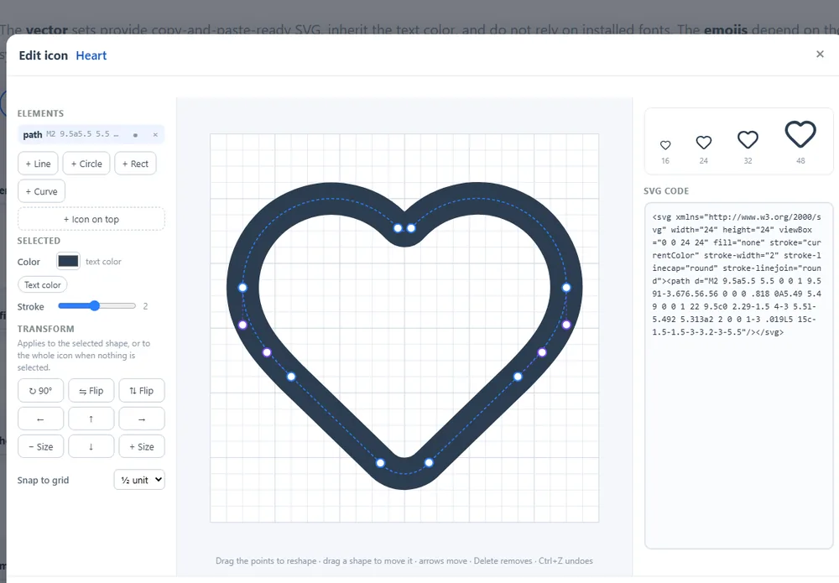Close the Edit icon dialog
The width and height of the screenshot is (839, 583).
(820, 54)
